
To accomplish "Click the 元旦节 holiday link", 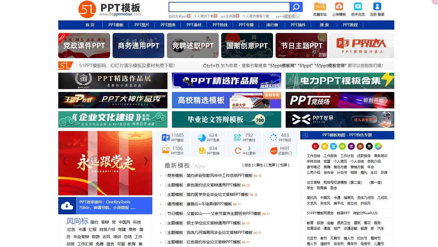I will [x=312, y=238].
